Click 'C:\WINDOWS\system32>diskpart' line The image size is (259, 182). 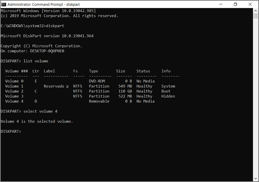click(x=33, y=26)
